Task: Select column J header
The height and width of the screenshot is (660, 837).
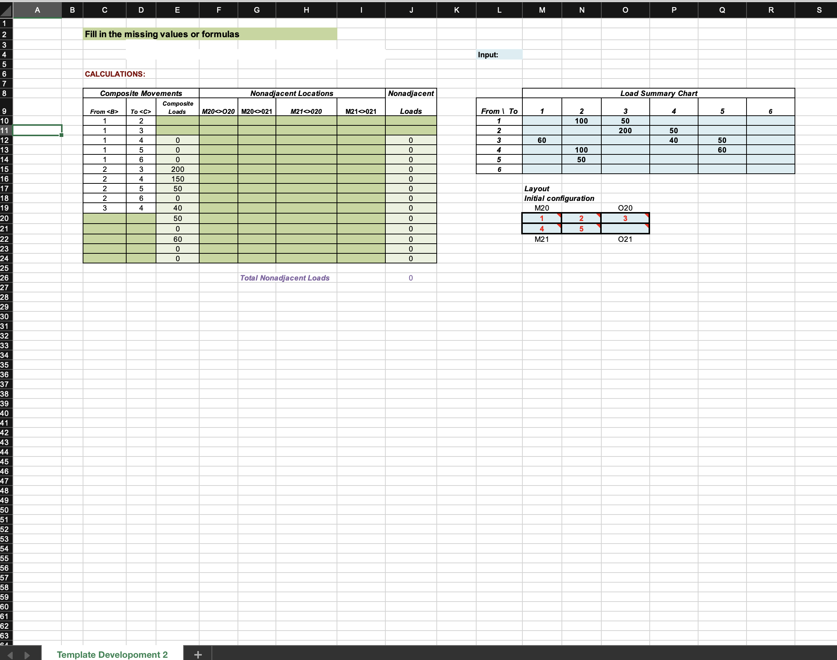Action: (x=411, y=10)
